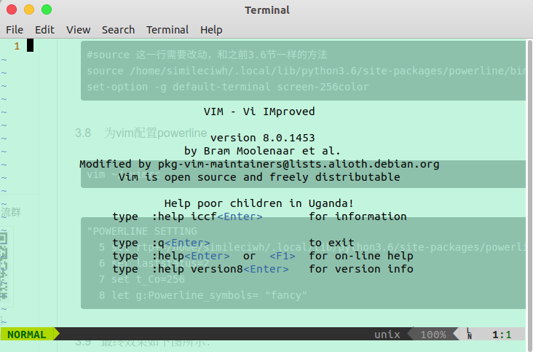Open the Edit menu
This screenshot has height=352, width=533.
(44, 30)
